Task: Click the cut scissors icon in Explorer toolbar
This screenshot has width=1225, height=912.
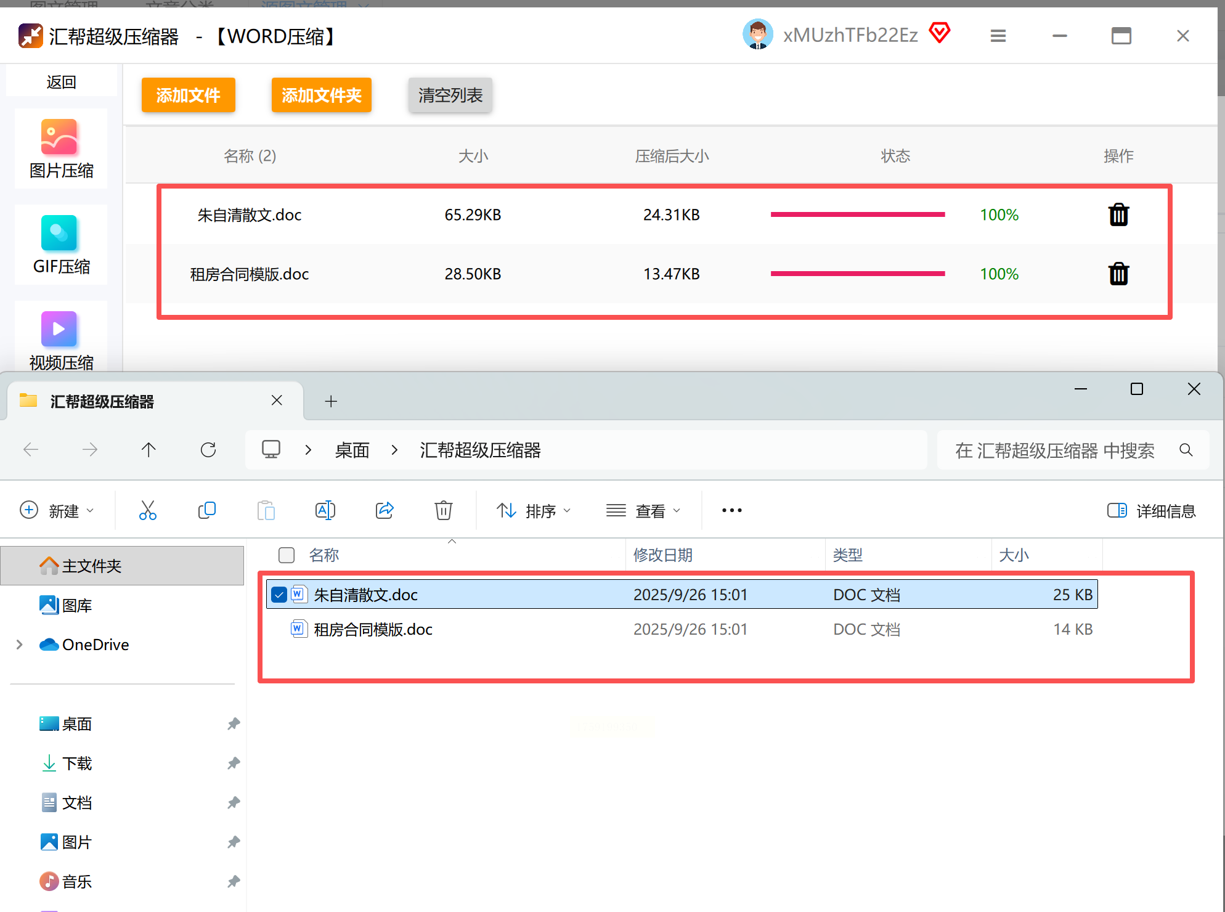Action: (148, 510)
